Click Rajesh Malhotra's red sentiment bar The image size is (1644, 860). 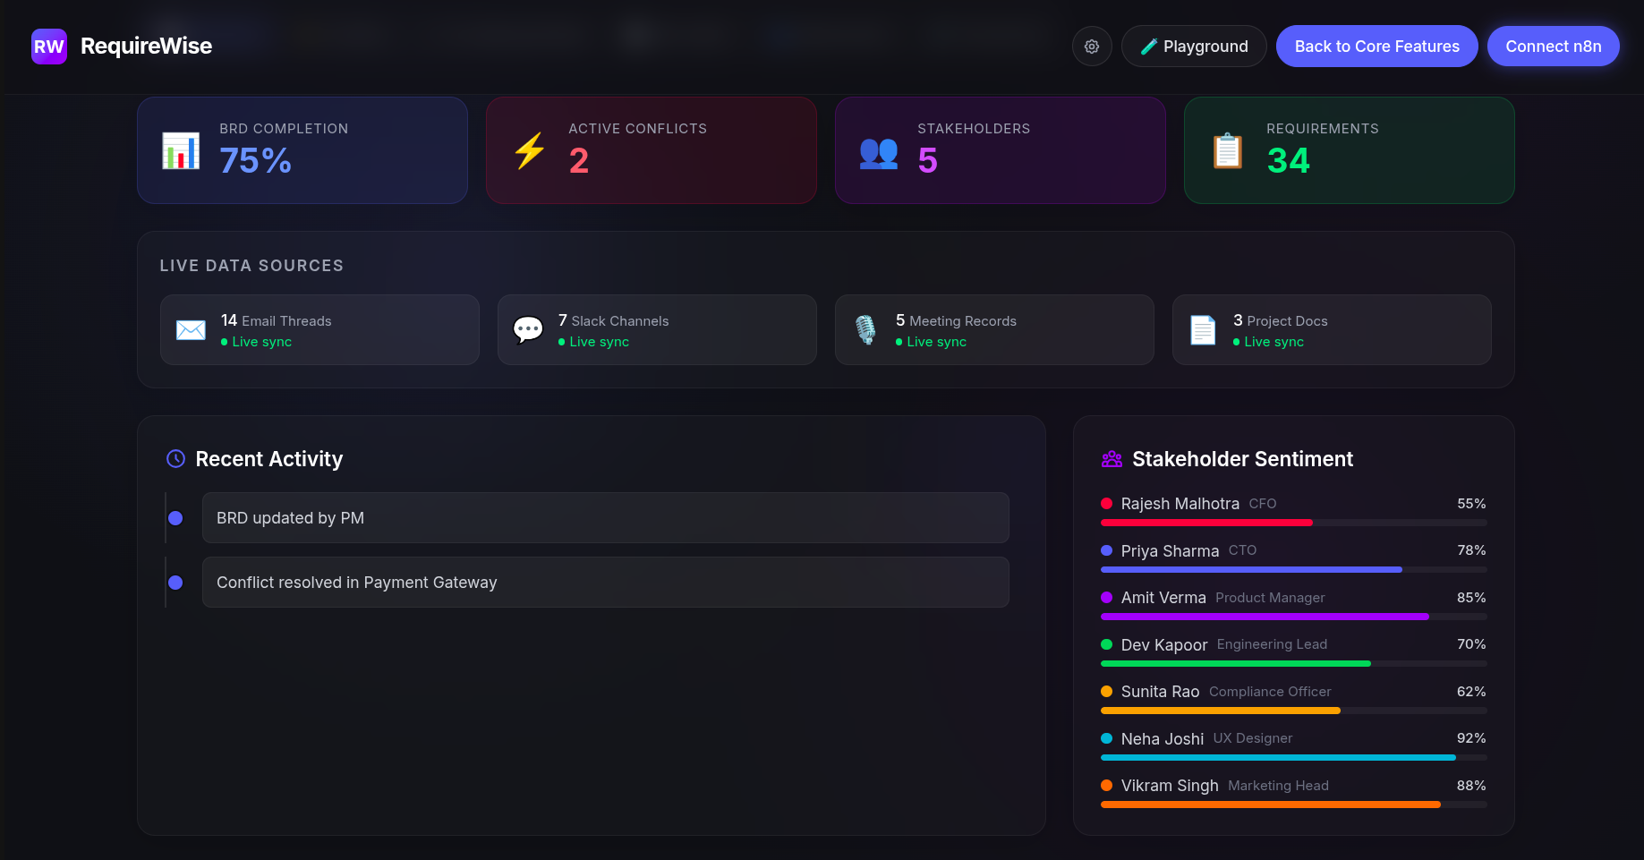(x=1206, y=523)
